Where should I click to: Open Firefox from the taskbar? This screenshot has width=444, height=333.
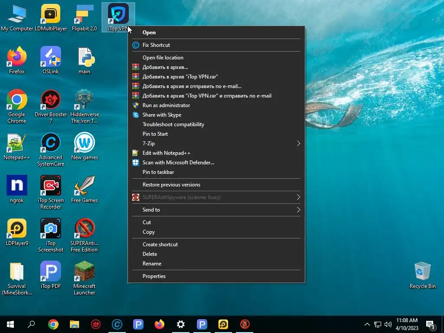(x=160, y=324)
